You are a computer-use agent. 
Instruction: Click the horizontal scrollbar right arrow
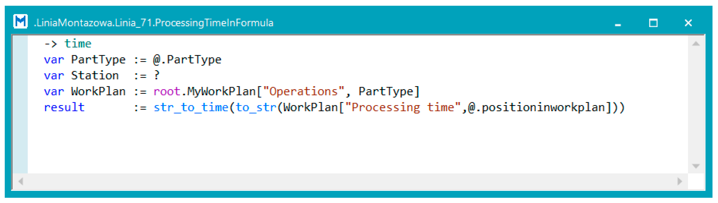(x=680, y=182)
